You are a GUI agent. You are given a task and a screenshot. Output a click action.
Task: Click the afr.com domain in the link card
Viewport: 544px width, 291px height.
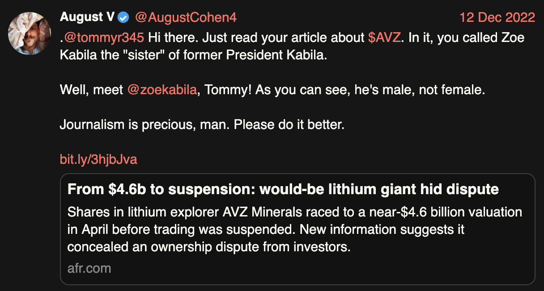89,268
